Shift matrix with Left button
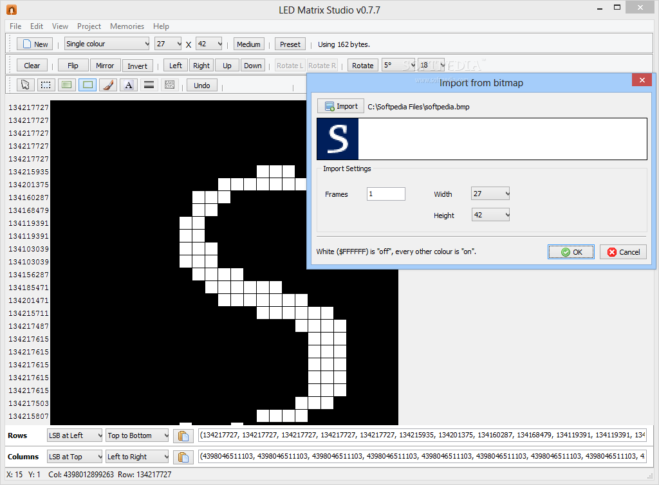Screen dimensions: 659x485 pyautogui.click(x=176, y=66)
